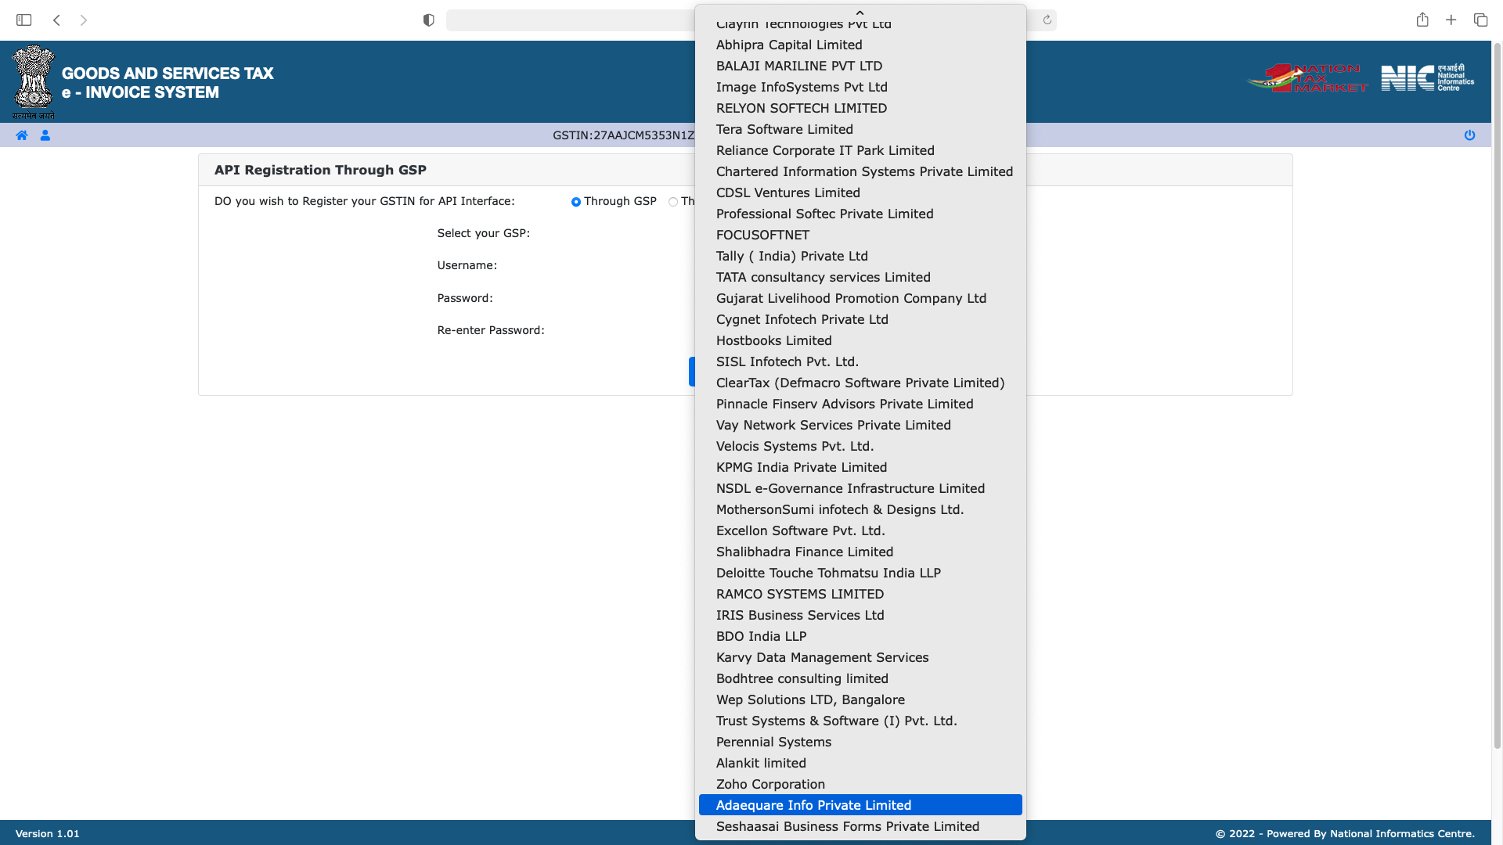Screen dimensions: 1503x845
Task: Pick ClearTax (Defmacro Software Private Limited)
Action: [860, 383]
